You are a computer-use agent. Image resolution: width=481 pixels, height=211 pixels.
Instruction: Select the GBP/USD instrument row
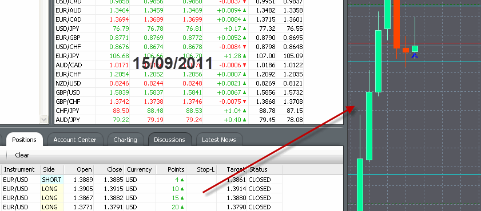[179, 92]
